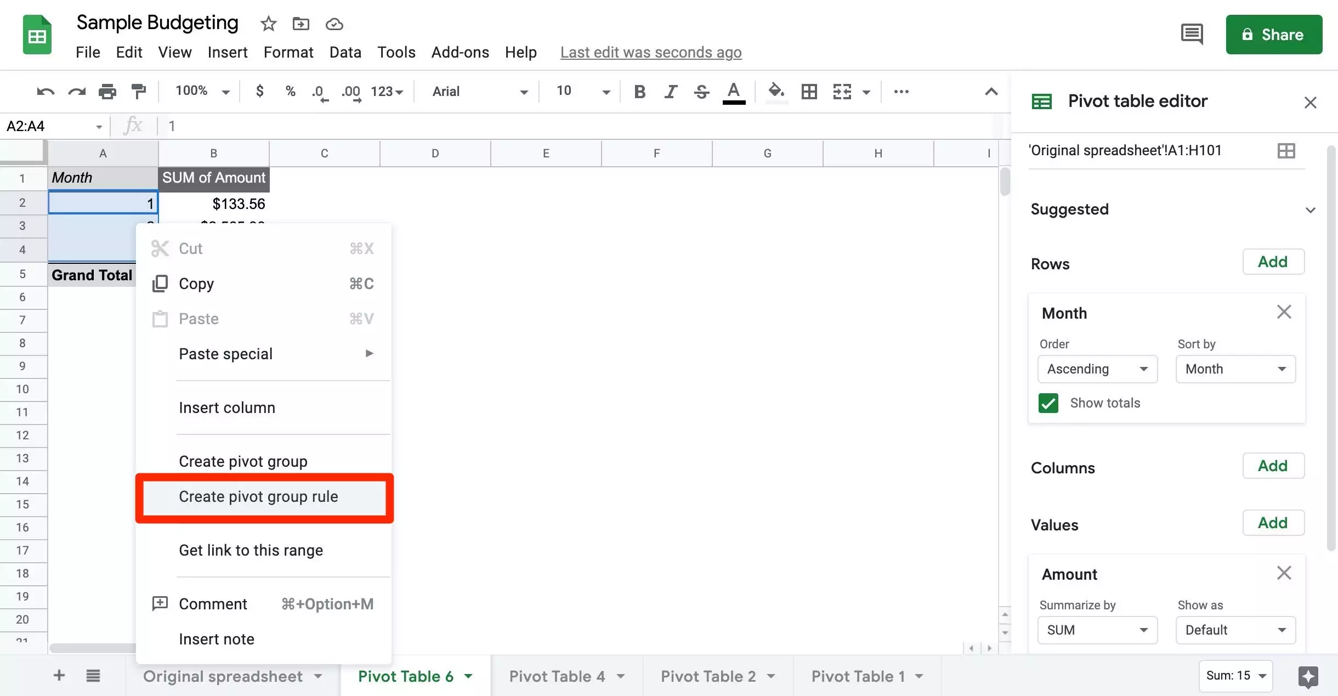The height and width of the screenshot is (696, 1338).
Task: Star the Sample Budgeting document
Action: pyautogui.click(x=268, y=24)
